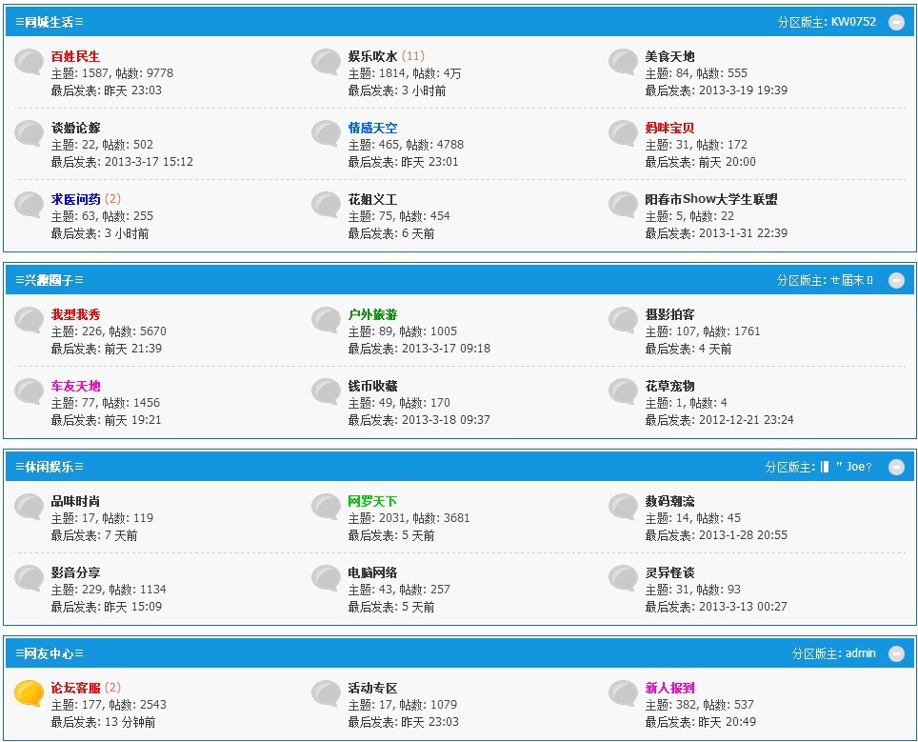Click the bubble icon beside 新人报到
The height and width of the screenshot is (742, 918).
point(623,692)
